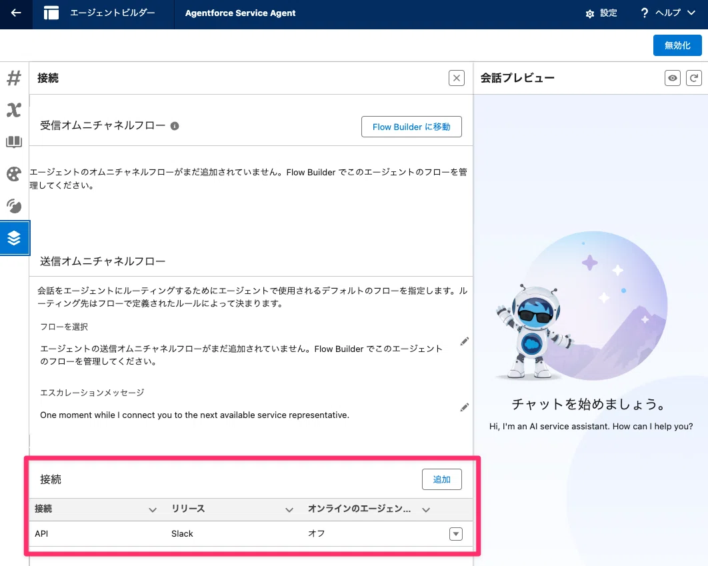Viewport: 708px width, 566px height.
Task: Open the 設定 gear settings
Action: (x=590, y=14)
